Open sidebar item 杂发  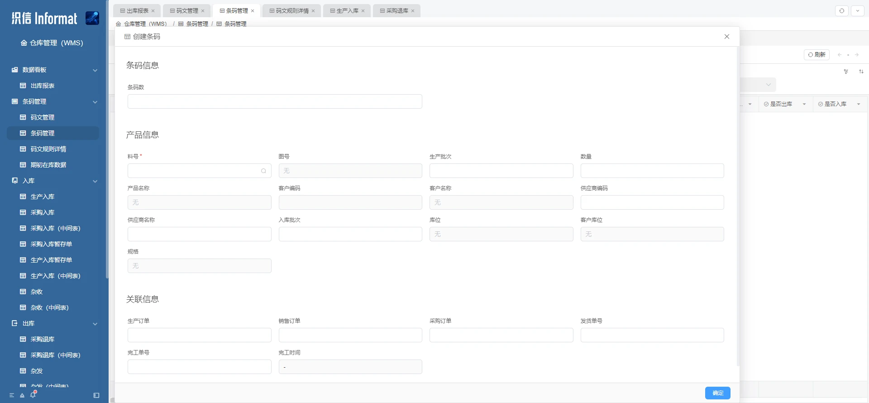tap(53, 371)
